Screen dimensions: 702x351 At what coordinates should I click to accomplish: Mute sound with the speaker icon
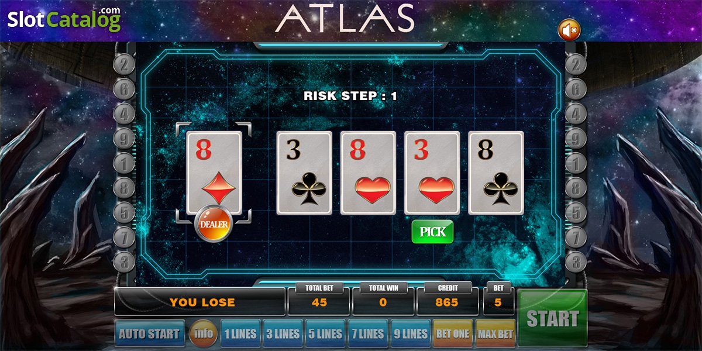click(x=569, y=29)
